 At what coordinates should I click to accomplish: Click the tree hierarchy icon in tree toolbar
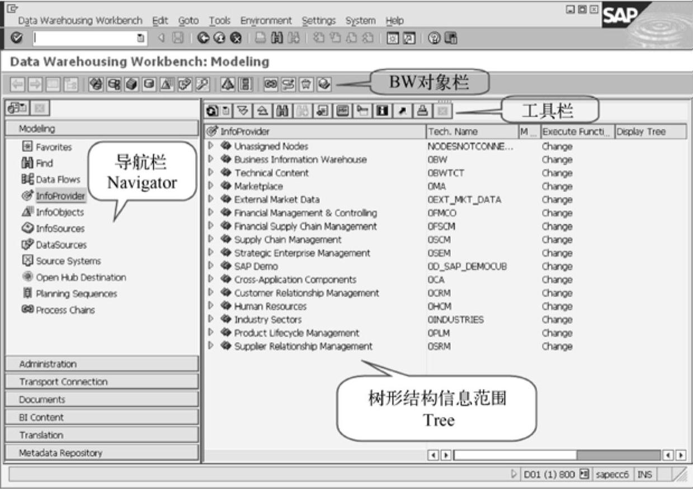tap(362, 111)
